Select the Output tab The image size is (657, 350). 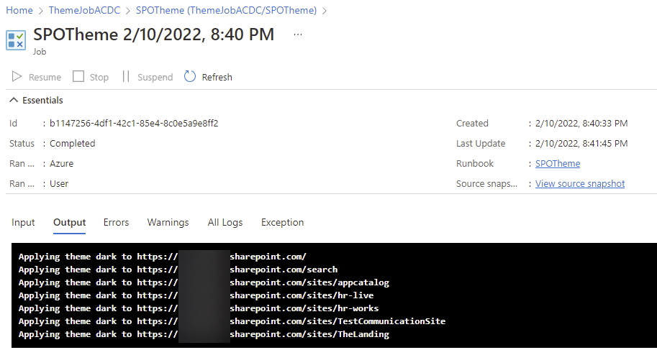coord(70,222)
